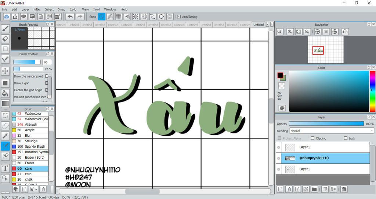The image size is (376, 199).
Task: Toggle Draw a grid checkbox
Action: [47, 83]
